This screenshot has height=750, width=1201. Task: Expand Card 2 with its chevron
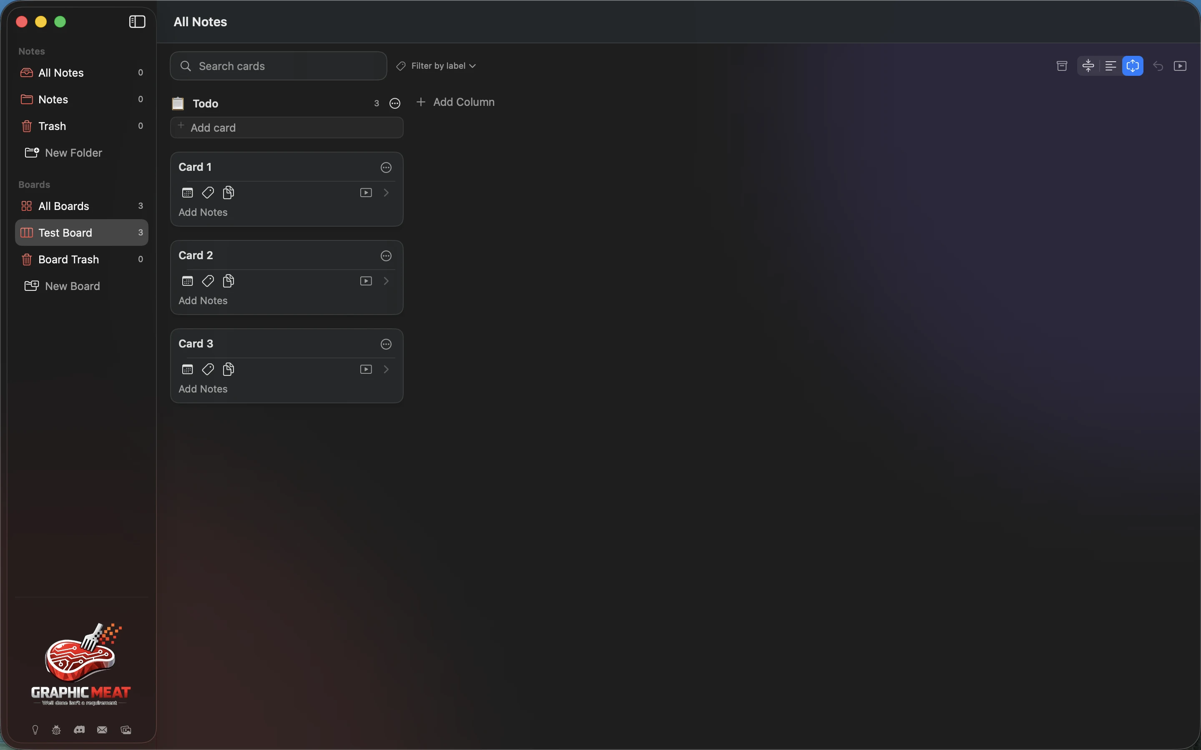386,281
